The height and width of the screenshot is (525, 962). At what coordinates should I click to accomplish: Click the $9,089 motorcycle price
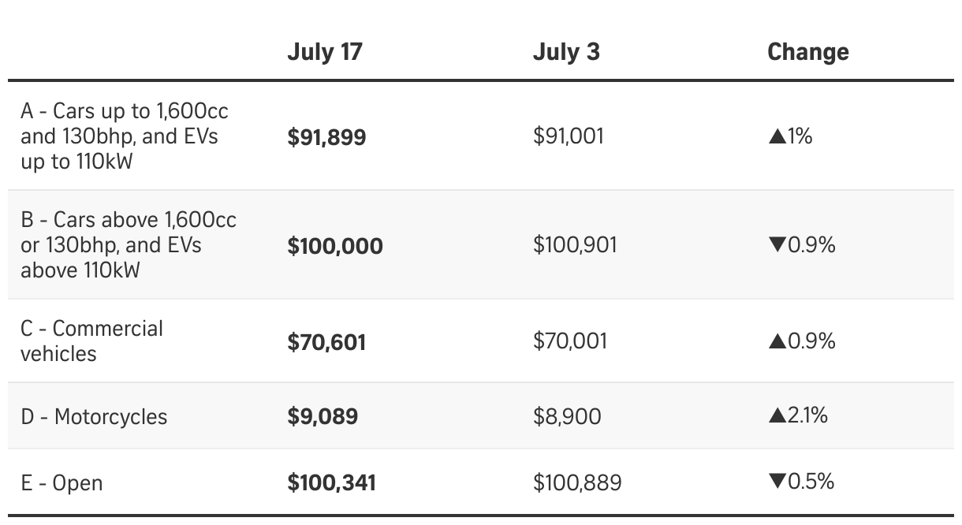click(323, 416)
